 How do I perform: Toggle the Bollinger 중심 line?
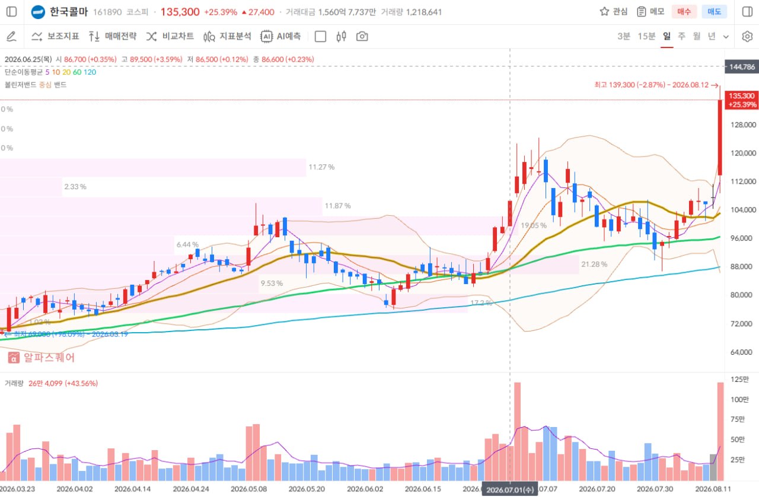coord(45,85)
